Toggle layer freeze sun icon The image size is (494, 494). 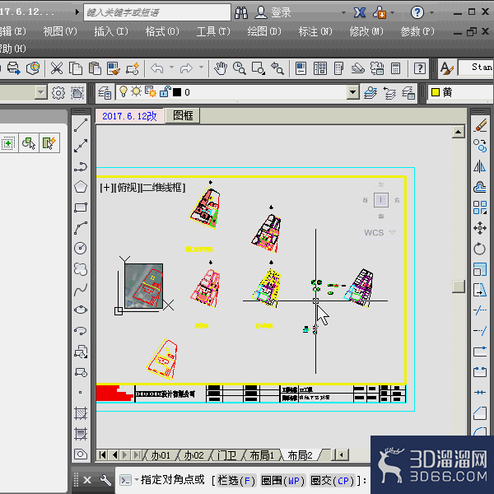pos(137,91)
